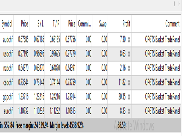The width and height of the screenshot is (182, 136).
Task: Click the stop loss value 1.10232
Action: [x=39, y=111]
